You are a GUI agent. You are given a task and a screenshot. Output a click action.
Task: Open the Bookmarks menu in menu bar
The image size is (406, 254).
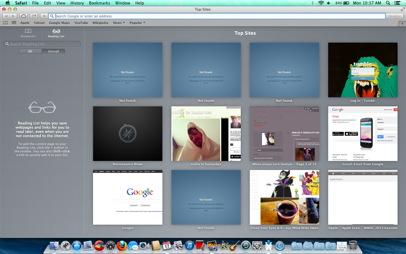[99, 3]
